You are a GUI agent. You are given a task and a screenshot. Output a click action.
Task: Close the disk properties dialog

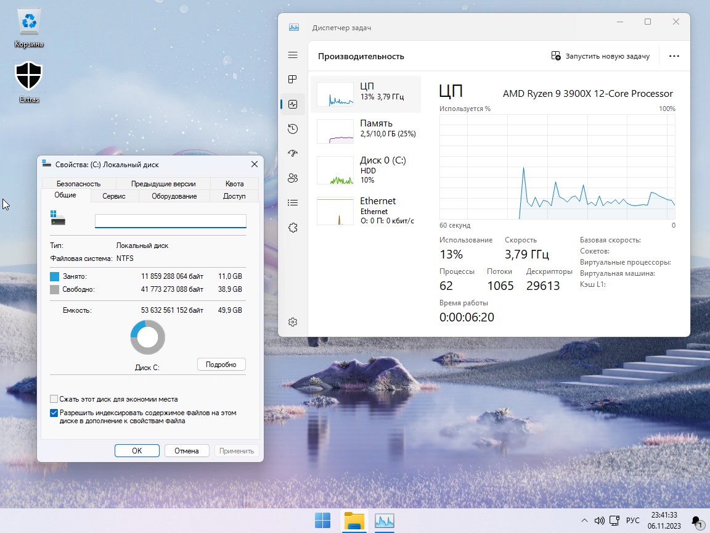pyautogui.click(x=255, y=164)
